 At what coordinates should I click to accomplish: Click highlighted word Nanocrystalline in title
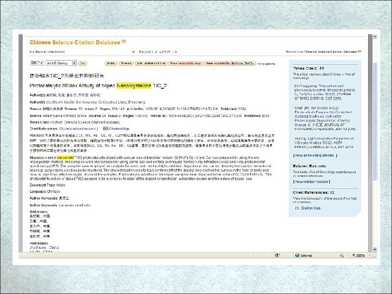(x=134, y=85)
